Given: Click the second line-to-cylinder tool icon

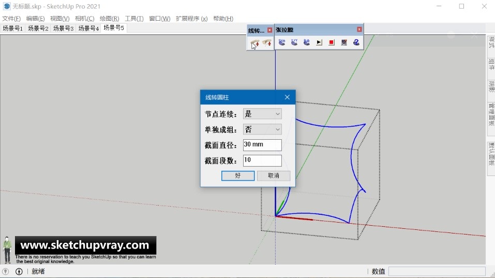Looking at the screenshot, I should point(267,43).
